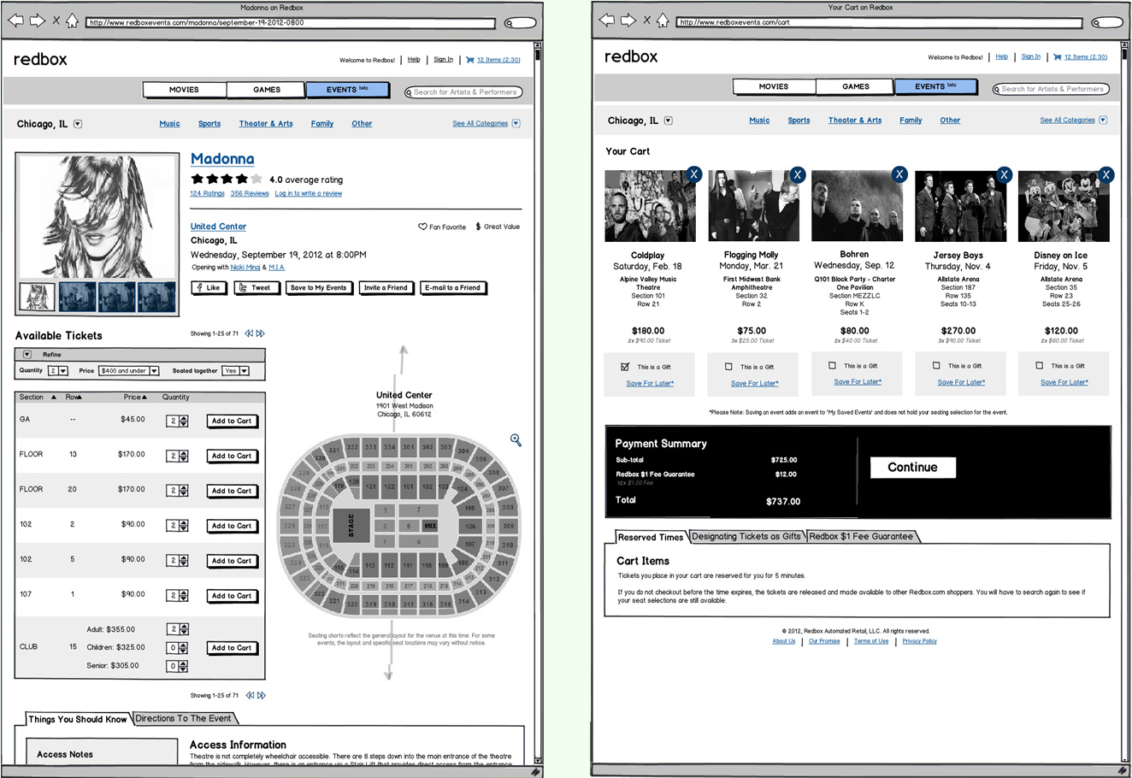This screenshot has height=778, width=1132.
Task: Check 'This is a Gift' for Jersey Boys
Action: 936,365
